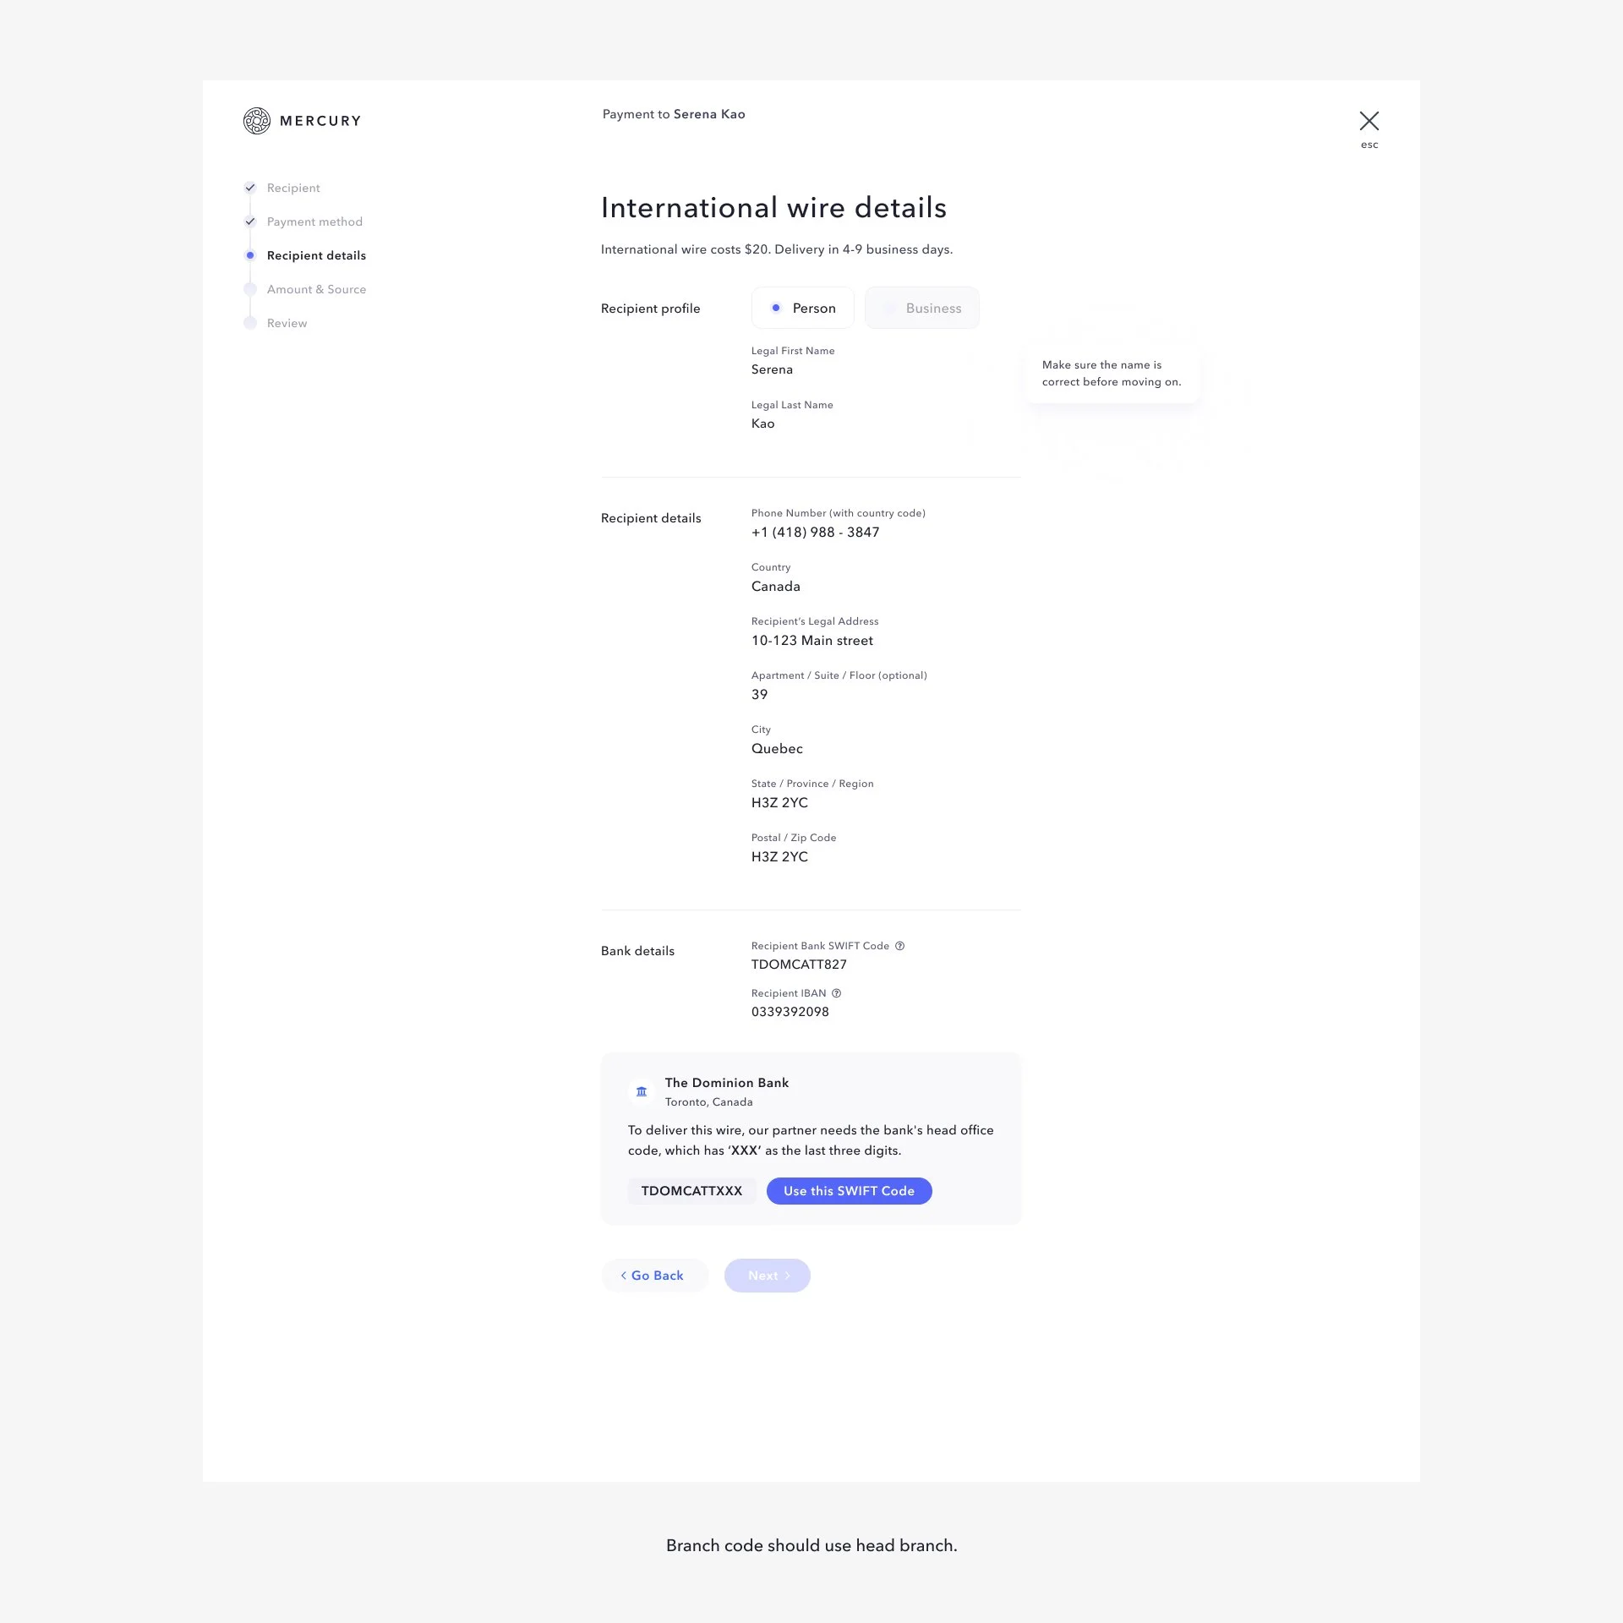Edit the Recipient Bank SWIFT Code value
The height and width of the screenshot is (1623, 1623).
(799, 965)
